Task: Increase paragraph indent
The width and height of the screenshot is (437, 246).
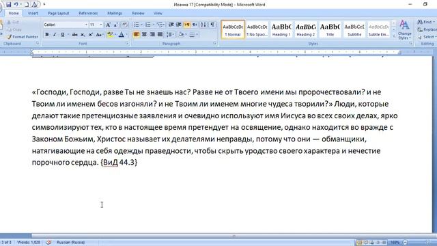Action: [x=179, y=25]
